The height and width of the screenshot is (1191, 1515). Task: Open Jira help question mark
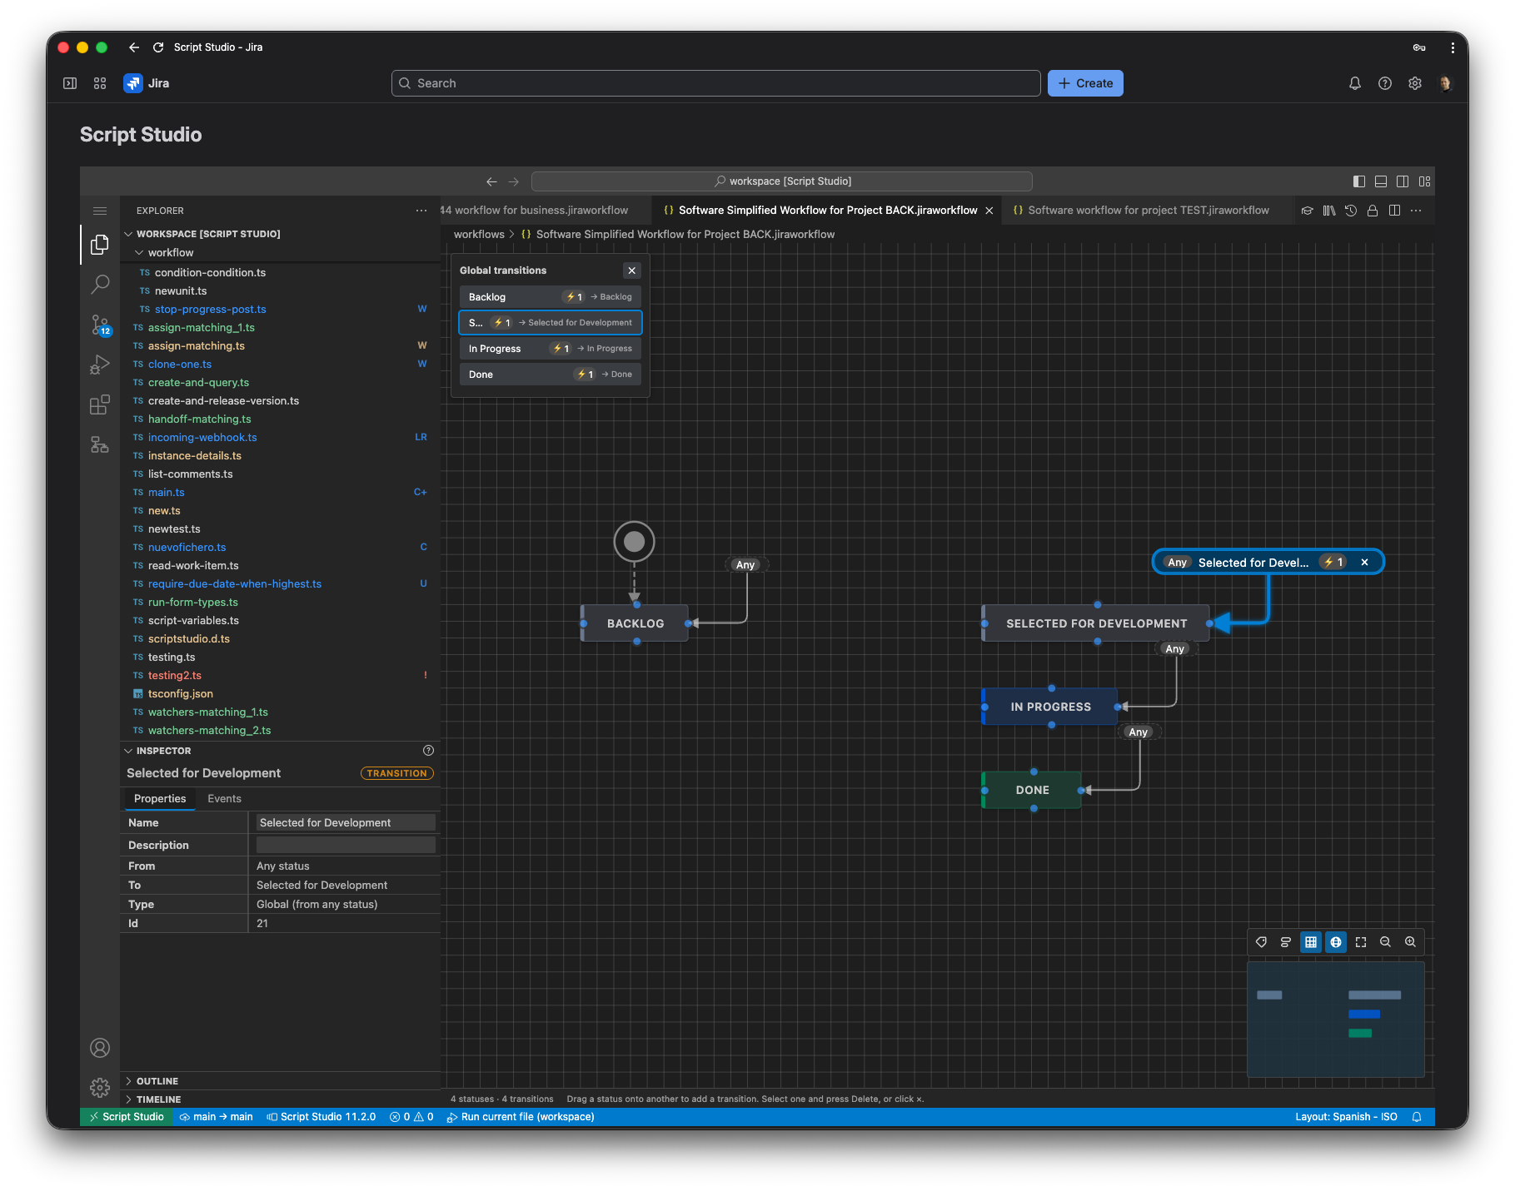(x=1385, y=83)
